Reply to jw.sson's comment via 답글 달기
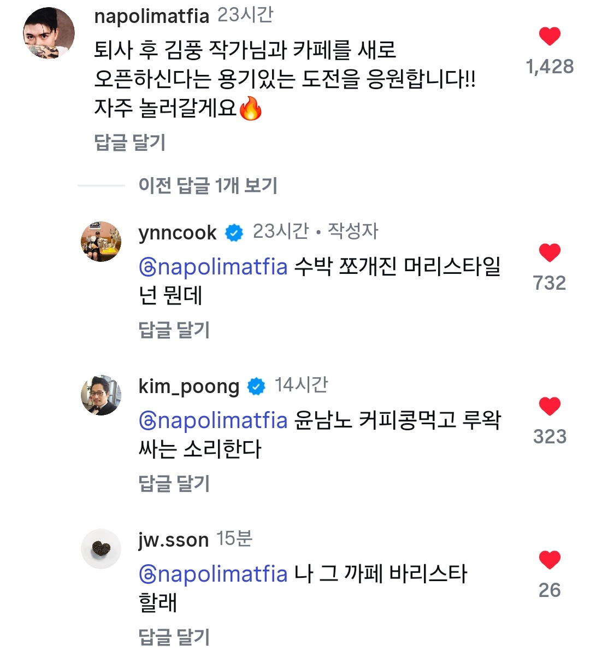 pyautogui.click(x=174, y=637)
